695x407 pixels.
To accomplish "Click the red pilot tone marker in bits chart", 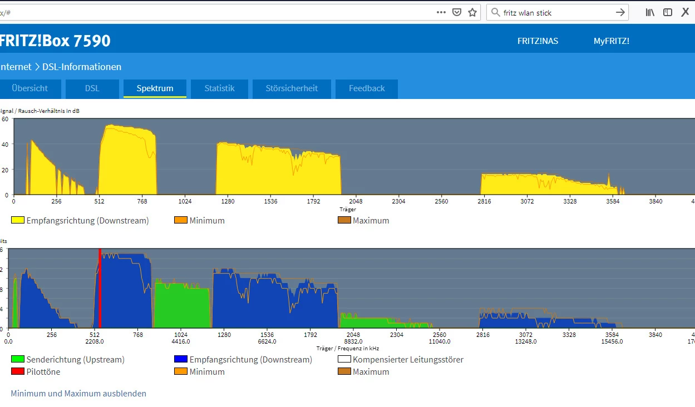I will coord(100,288).
